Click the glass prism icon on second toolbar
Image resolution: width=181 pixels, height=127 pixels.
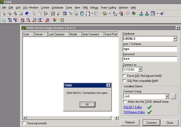[x=4, y=20]
